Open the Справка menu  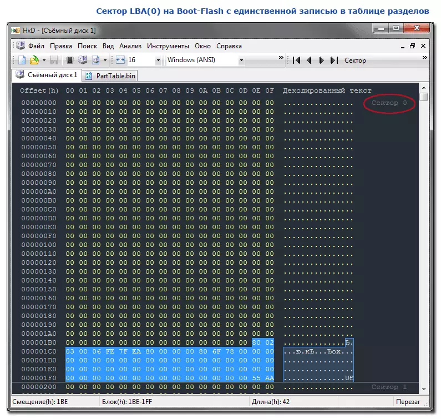229,46
